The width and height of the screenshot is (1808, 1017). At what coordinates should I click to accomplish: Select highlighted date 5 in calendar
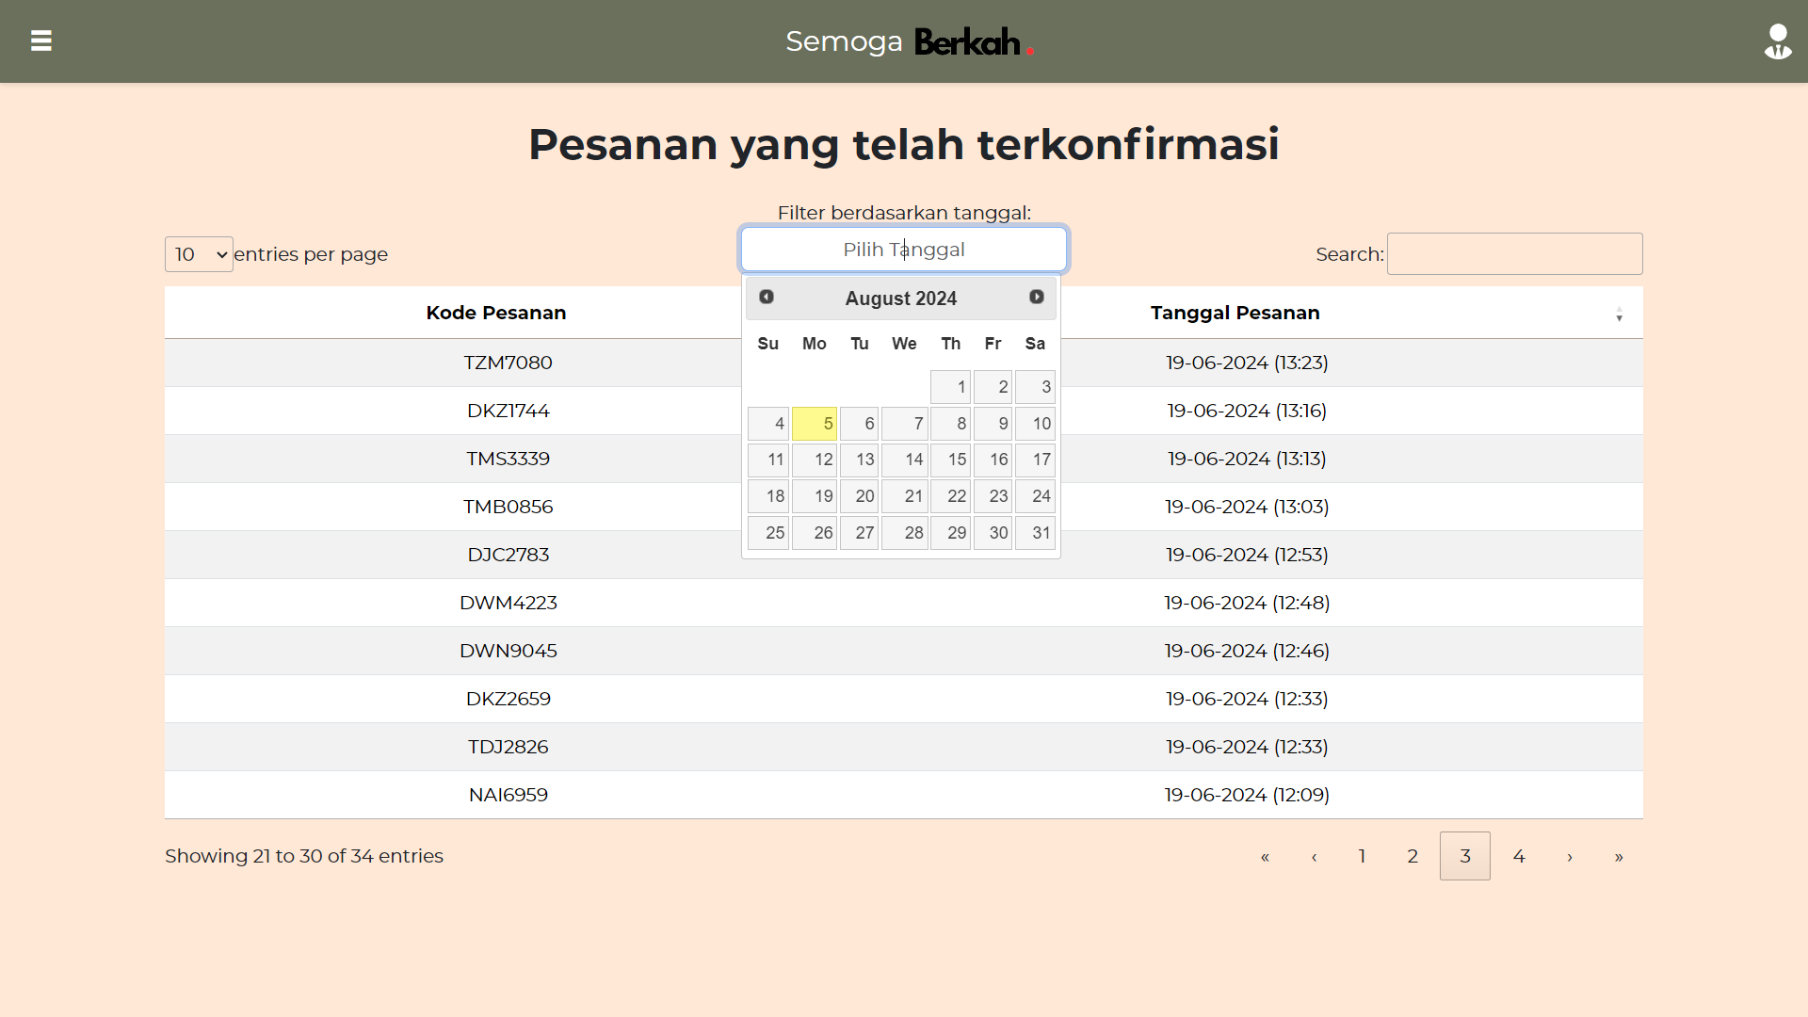pyautogui.click(x=814, y=424)
